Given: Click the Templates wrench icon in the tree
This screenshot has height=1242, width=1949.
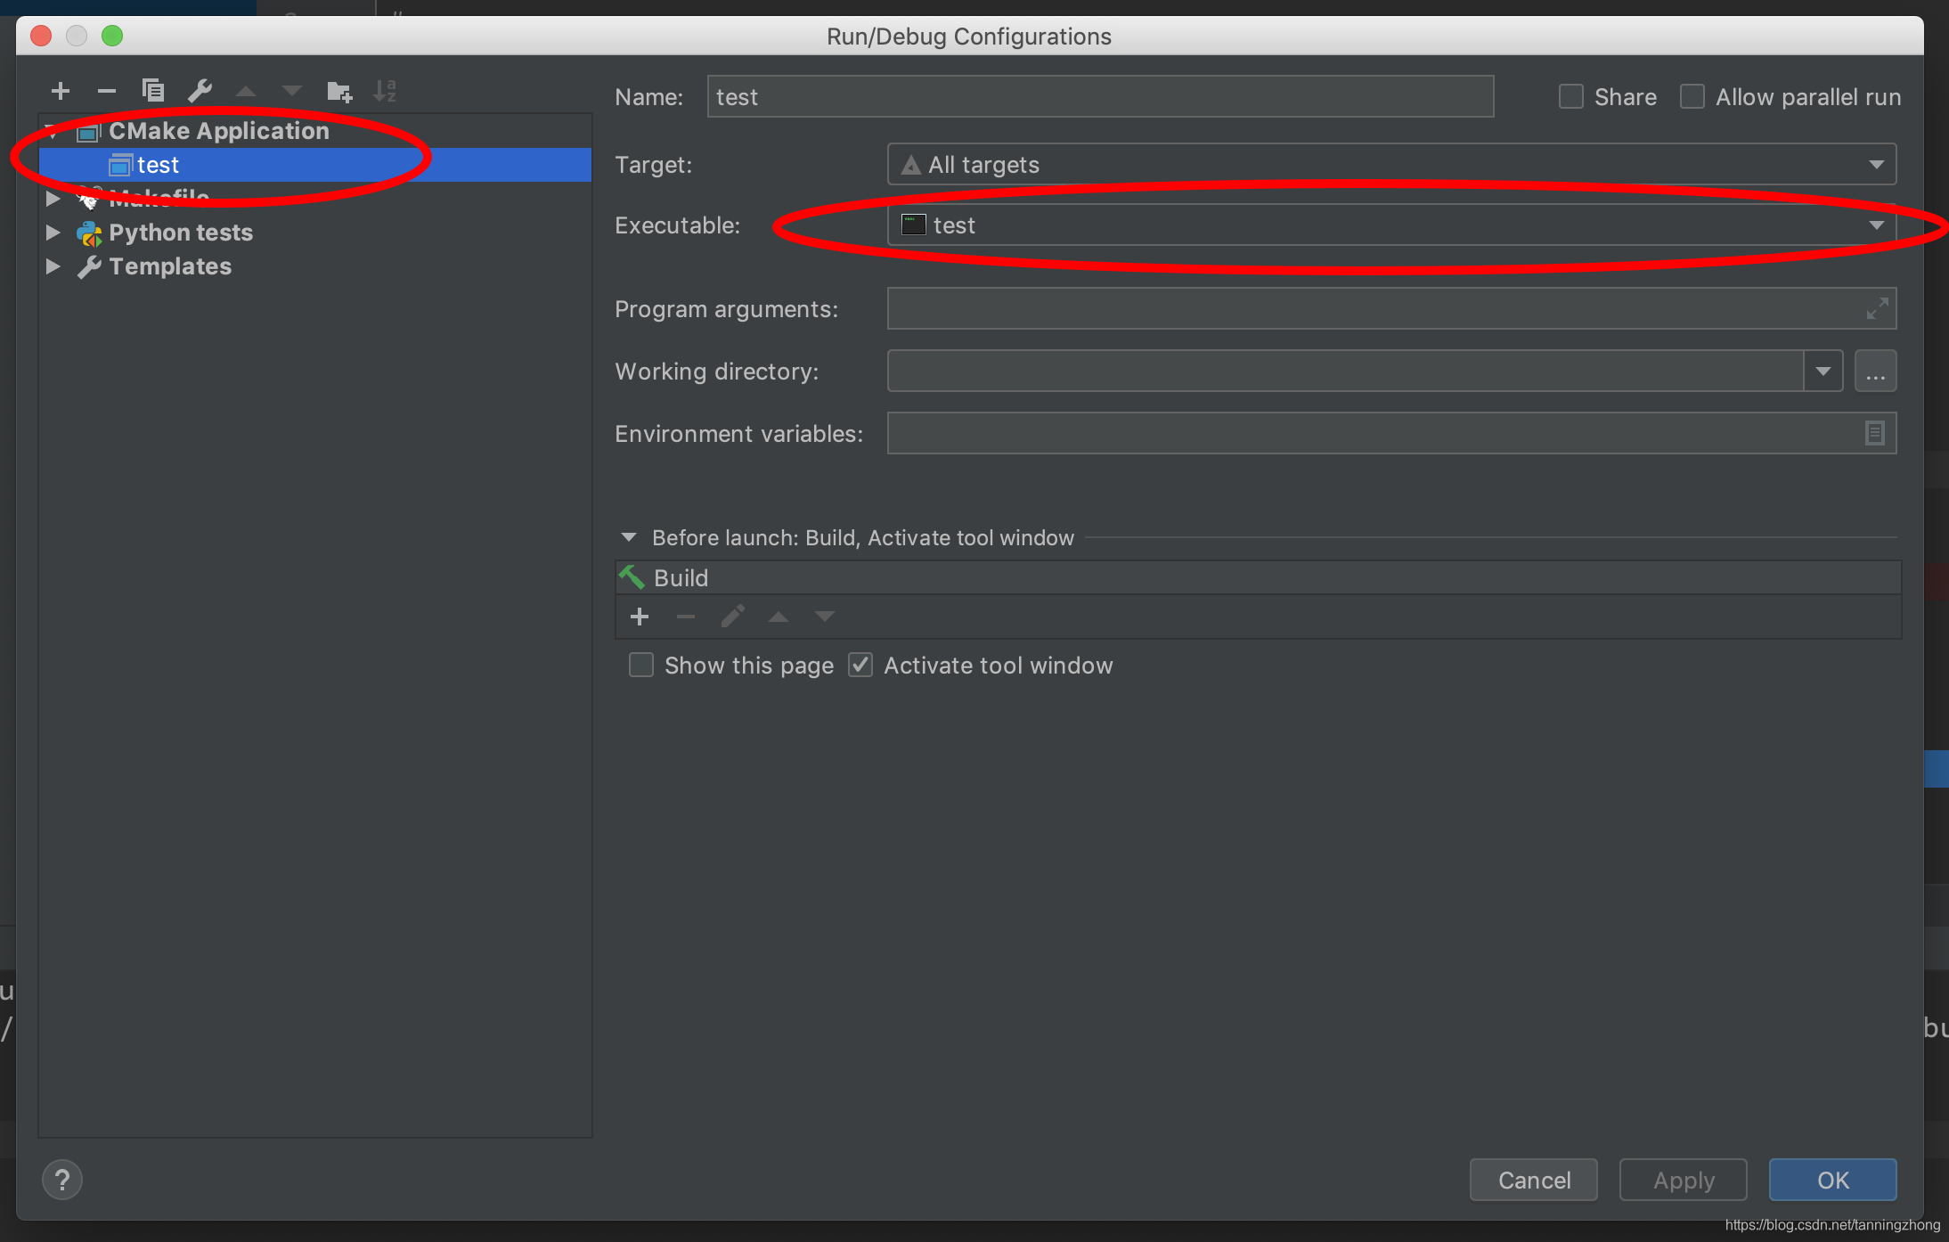Looking at the screenshot, I should pos(89,267).
